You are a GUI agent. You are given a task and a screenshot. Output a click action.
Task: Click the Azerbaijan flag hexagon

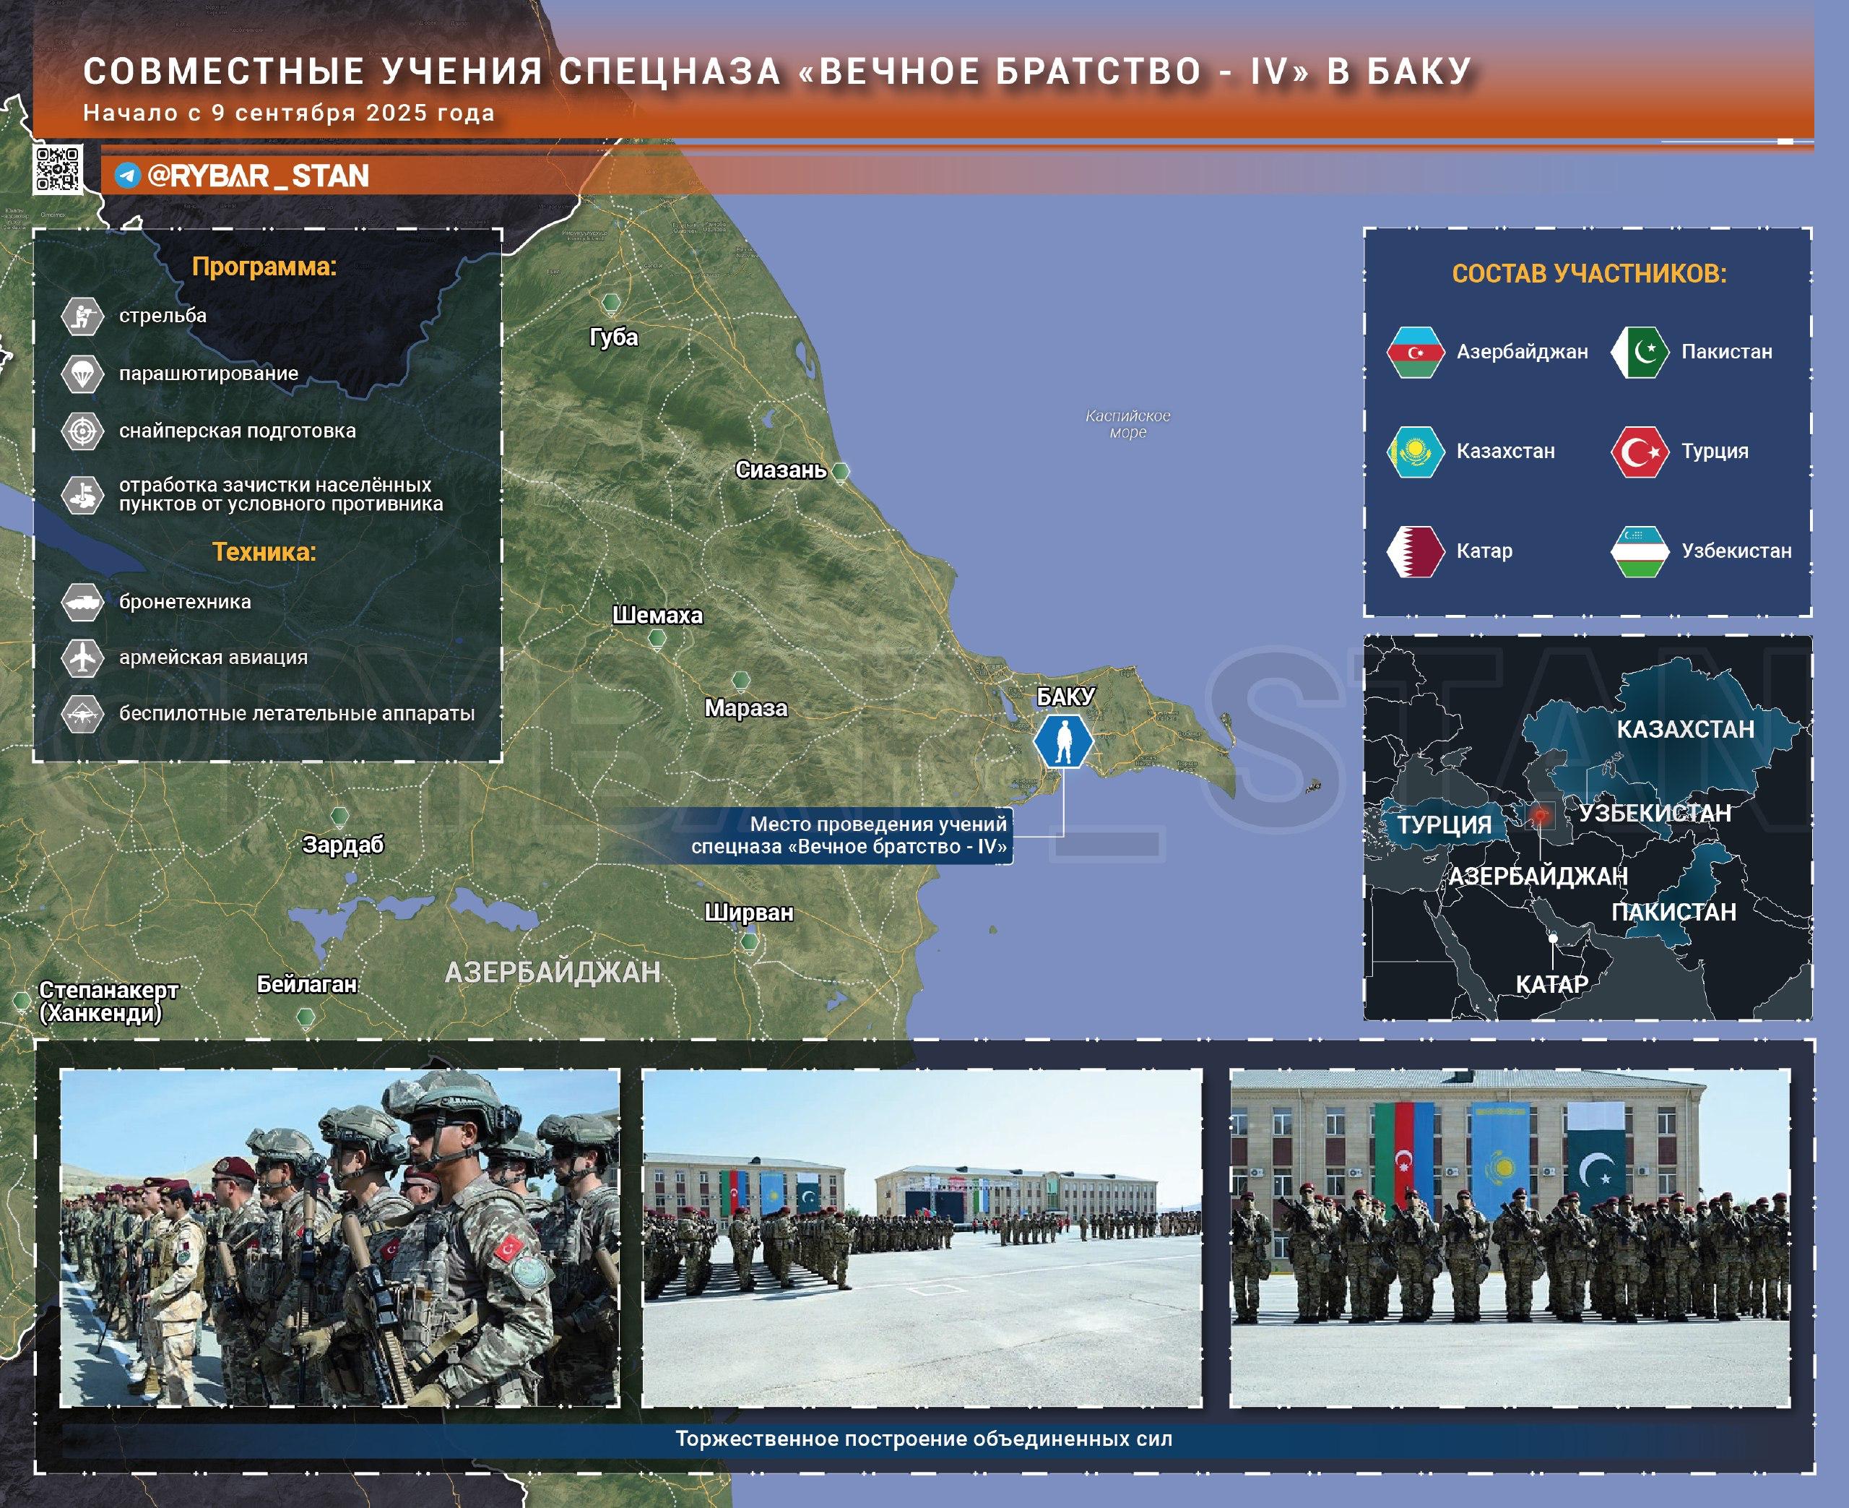coord(1415,352)
